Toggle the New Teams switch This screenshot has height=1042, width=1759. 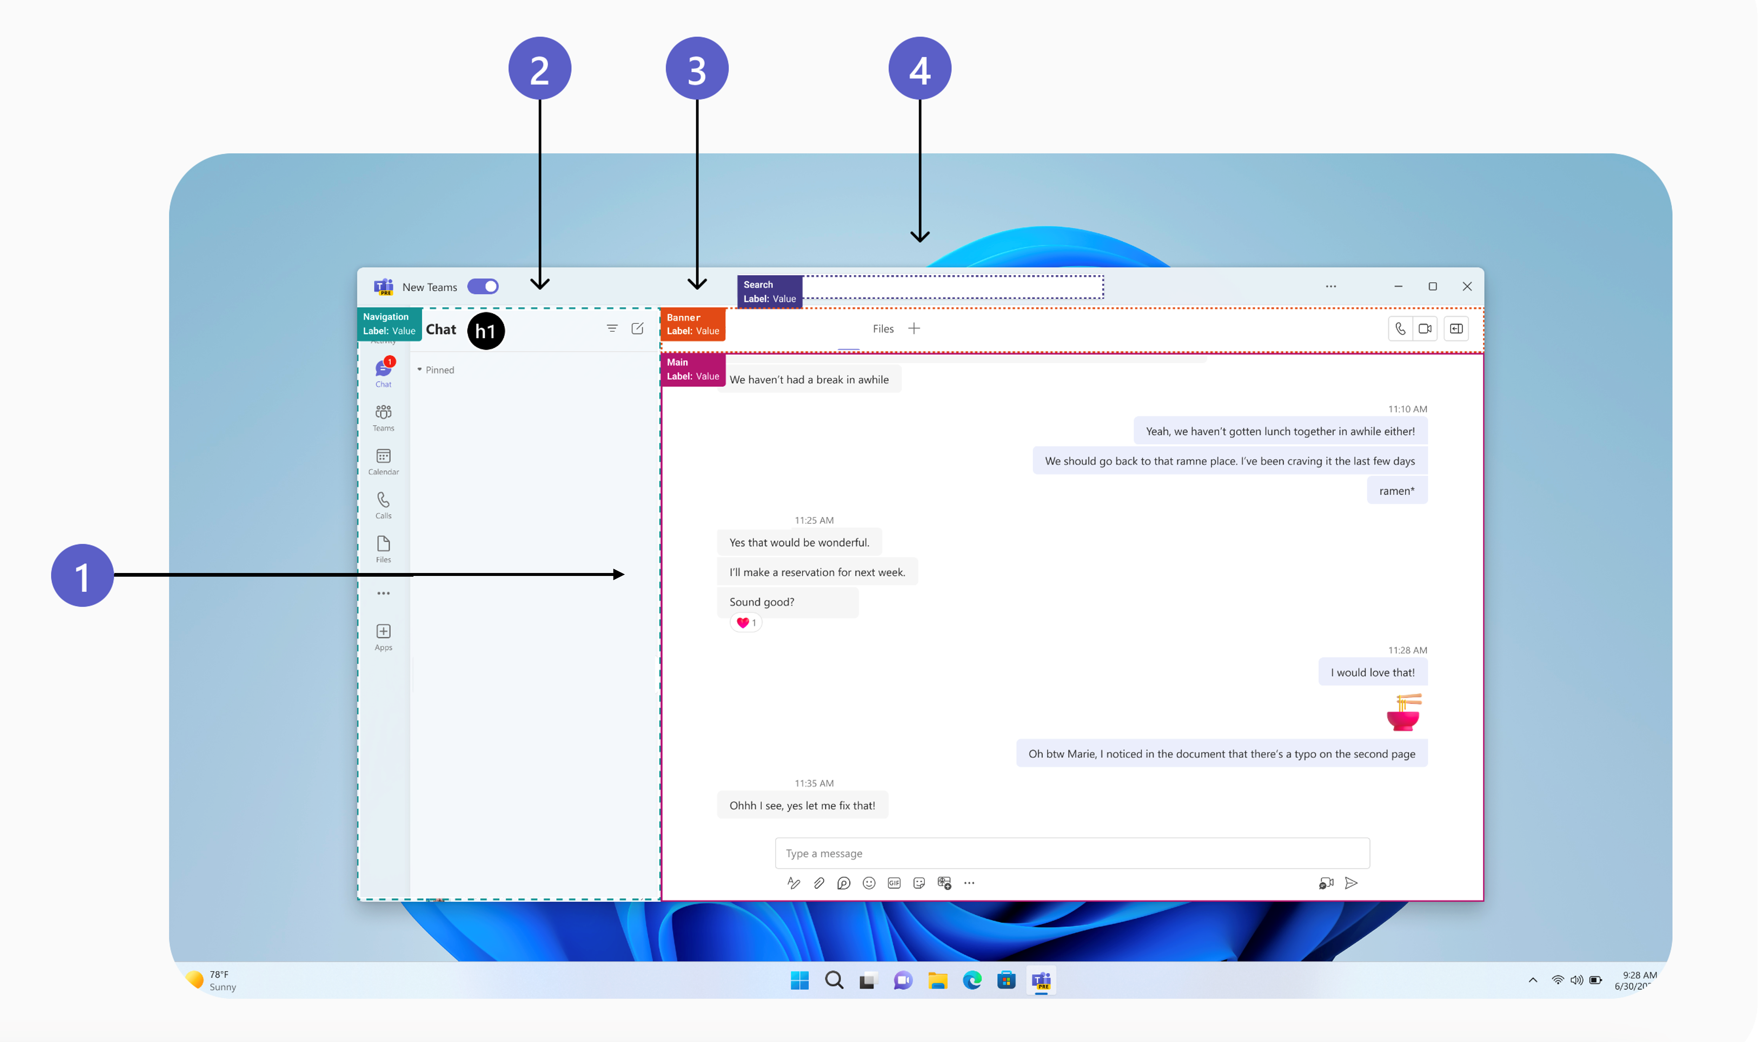pos(482,286)
